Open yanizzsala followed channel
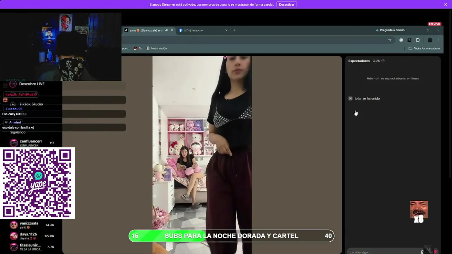 32,225
